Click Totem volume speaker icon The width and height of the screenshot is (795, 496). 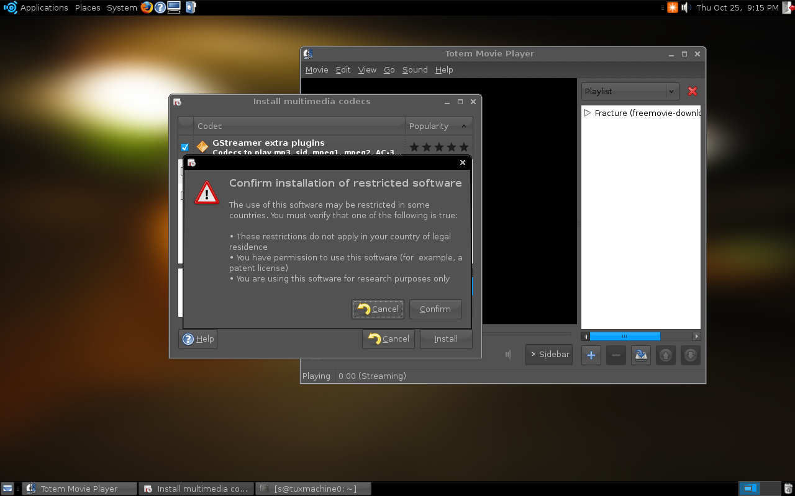click(x=509, y=355)
